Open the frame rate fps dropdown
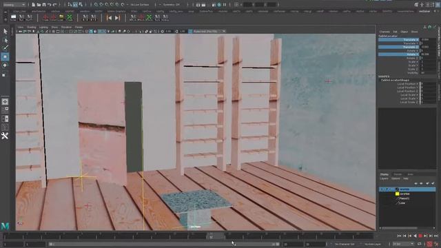The width and height of the screenshot is (441, 248). 403,244
